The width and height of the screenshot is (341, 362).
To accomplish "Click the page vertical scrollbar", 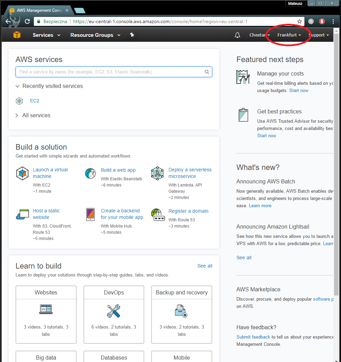I will click(337, 164).
